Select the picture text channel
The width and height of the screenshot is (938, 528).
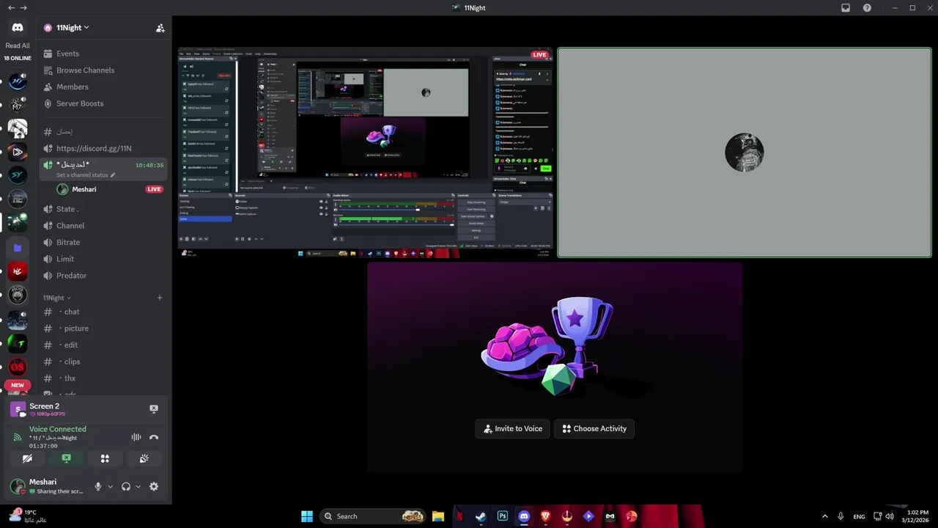click(x=103, y=329)
